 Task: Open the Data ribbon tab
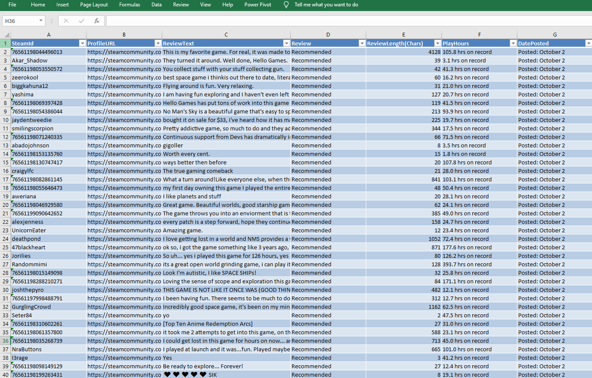click(157, 5)
